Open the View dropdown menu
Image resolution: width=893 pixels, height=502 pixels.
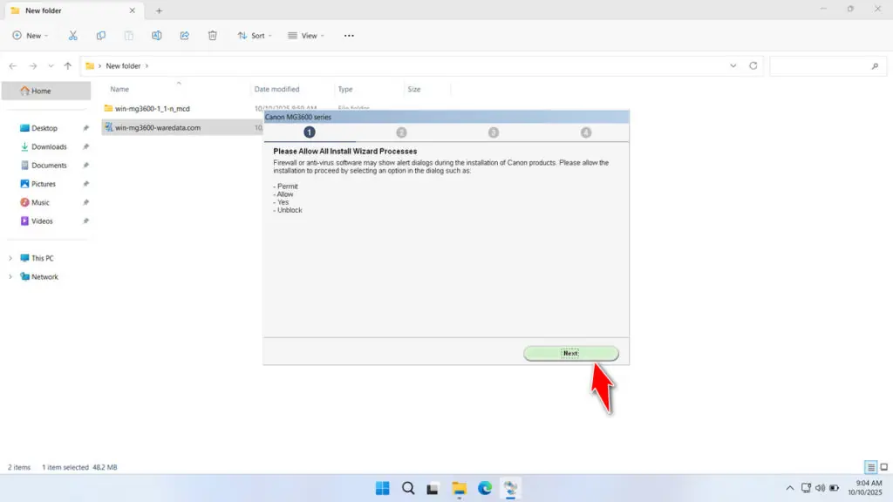(x=306, y=36)
